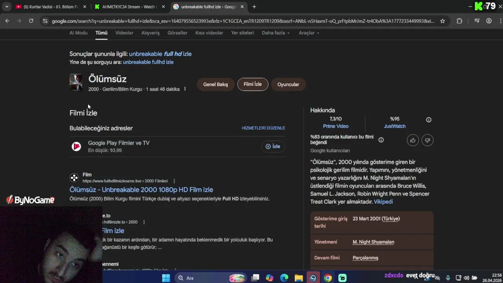This screenshot has width=503, height=283.
Task: Click the taskbar Ara search box
Action: (x=210, y=278)
